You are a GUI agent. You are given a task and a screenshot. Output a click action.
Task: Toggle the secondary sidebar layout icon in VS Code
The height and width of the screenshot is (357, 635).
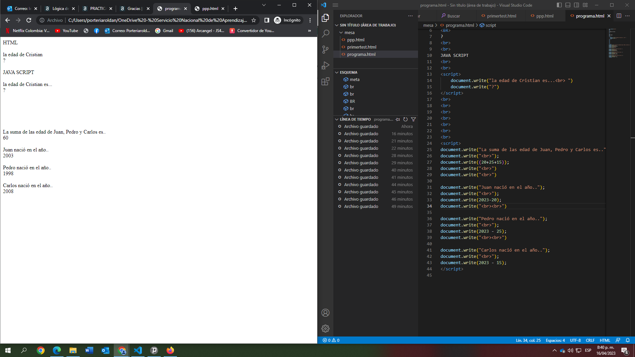click(x=576, y=5)
